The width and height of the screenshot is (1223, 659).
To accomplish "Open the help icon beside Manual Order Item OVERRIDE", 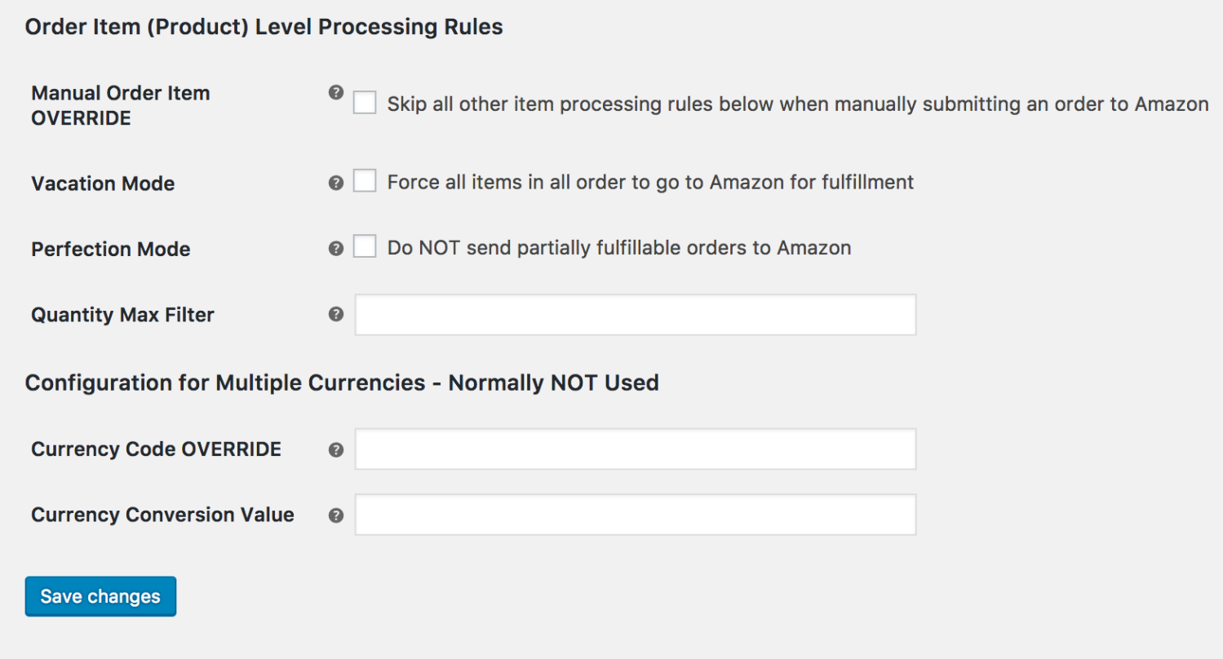I will [335, 93].
